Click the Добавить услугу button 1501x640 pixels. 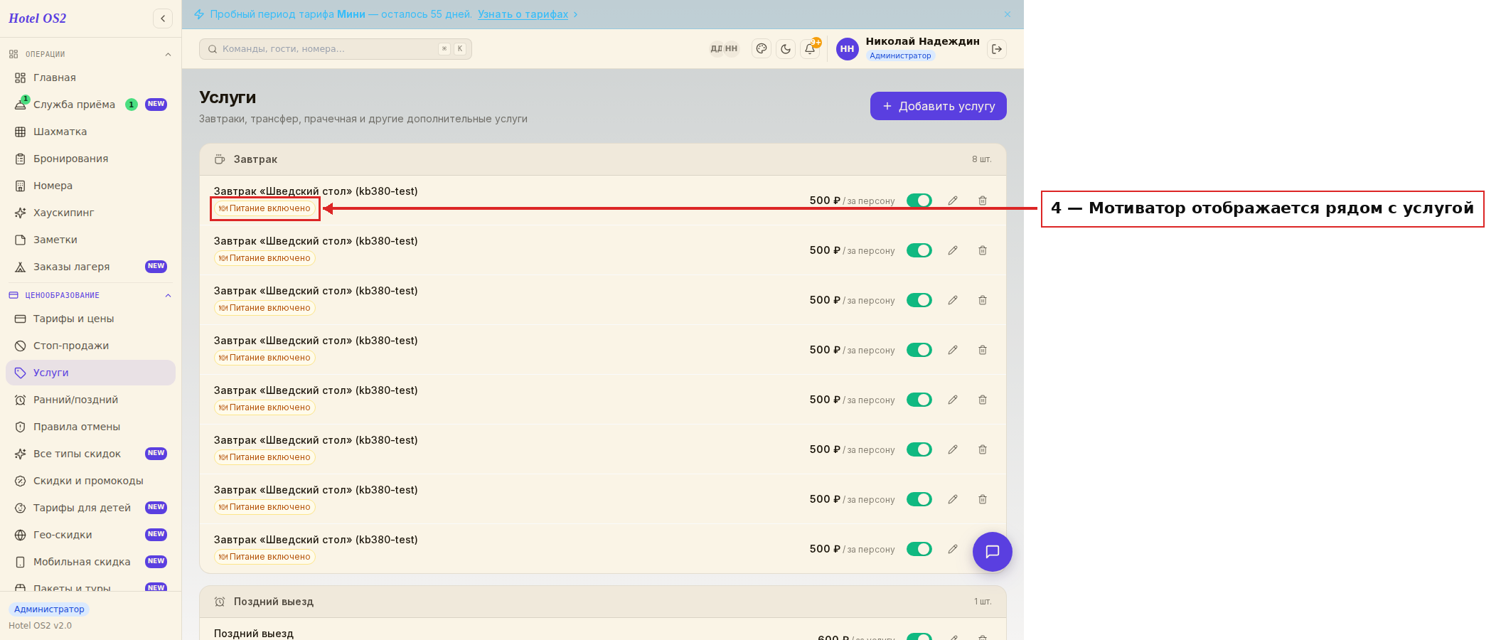point(939,106)
